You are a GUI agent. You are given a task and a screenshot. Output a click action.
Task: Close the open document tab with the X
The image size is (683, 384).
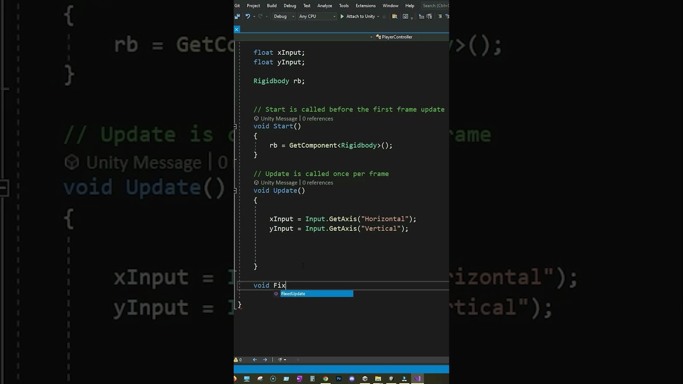(236, 29)
